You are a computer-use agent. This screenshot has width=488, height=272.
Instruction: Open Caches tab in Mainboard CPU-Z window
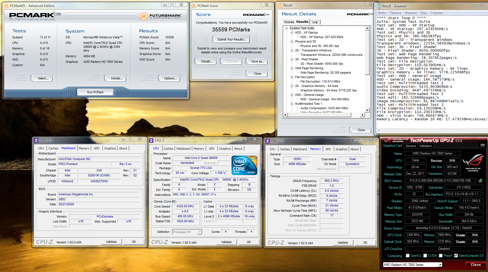[53, 148]
